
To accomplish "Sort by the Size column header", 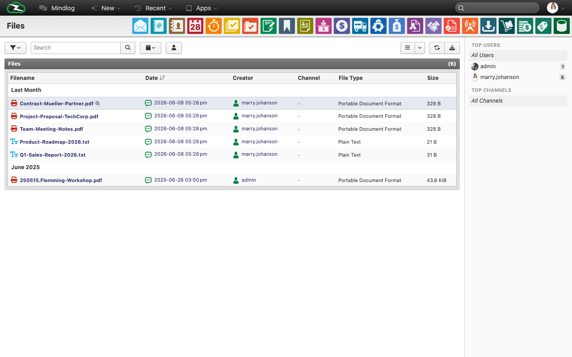I will click(433, 78).
